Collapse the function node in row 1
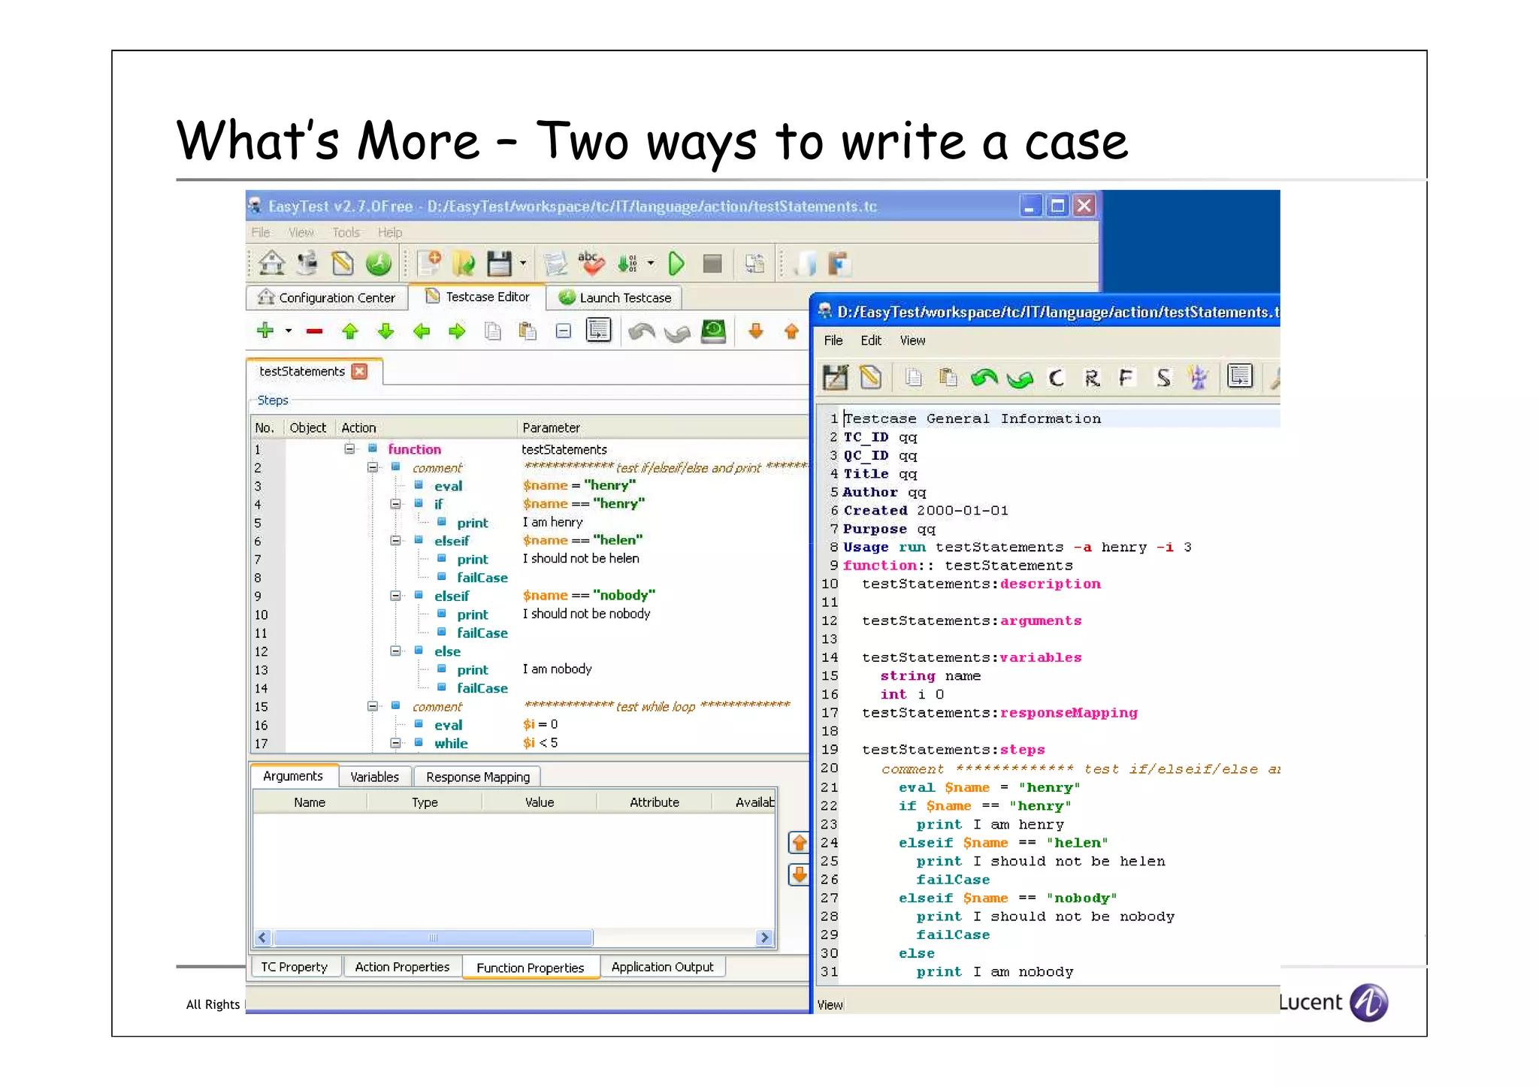 point(349,448)
